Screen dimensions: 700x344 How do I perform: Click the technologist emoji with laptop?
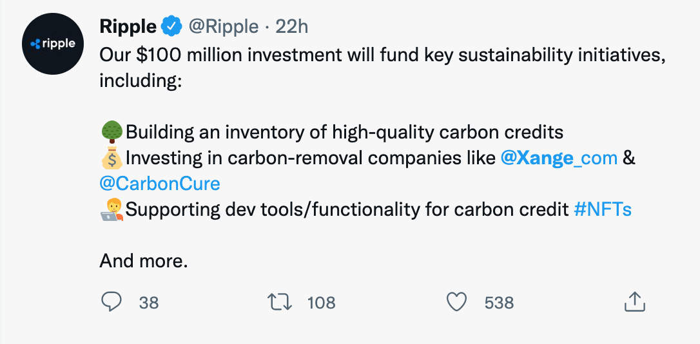tap(112, 209)
